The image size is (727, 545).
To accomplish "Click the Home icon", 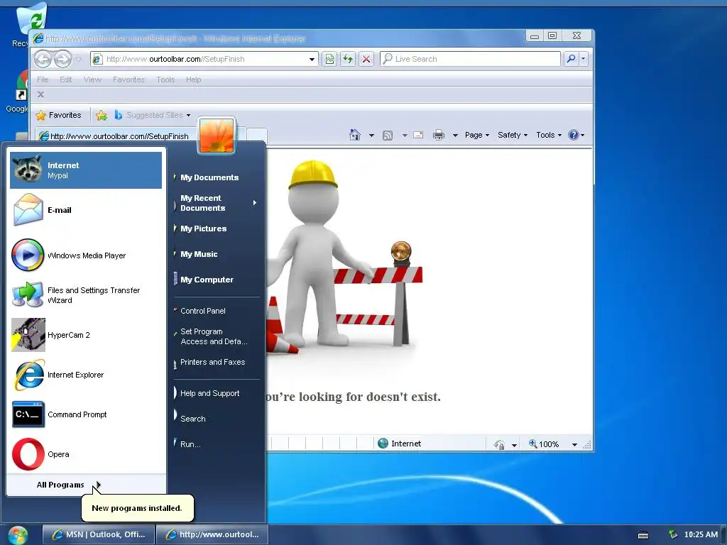I will click(355, 135).
